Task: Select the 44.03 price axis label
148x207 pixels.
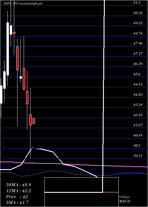Action: coord(138,95)
